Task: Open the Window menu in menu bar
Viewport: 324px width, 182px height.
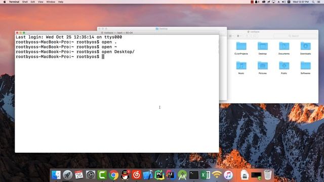Action: (51, 2)
